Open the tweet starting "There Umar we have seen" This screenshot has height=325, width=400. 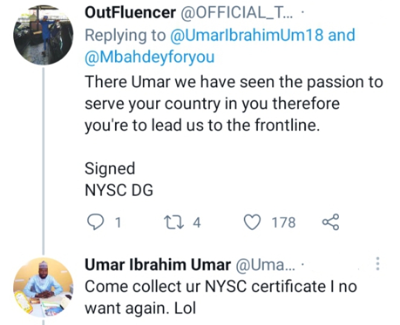[x=234, y=102]
